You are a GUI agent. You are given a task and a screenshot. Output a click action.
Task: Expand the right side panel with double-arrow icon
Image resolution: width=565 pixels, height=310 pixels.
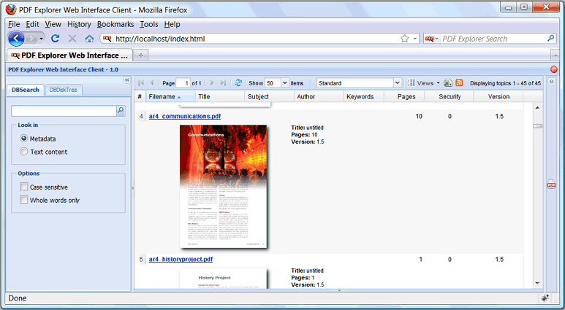(x=552, y=82)
